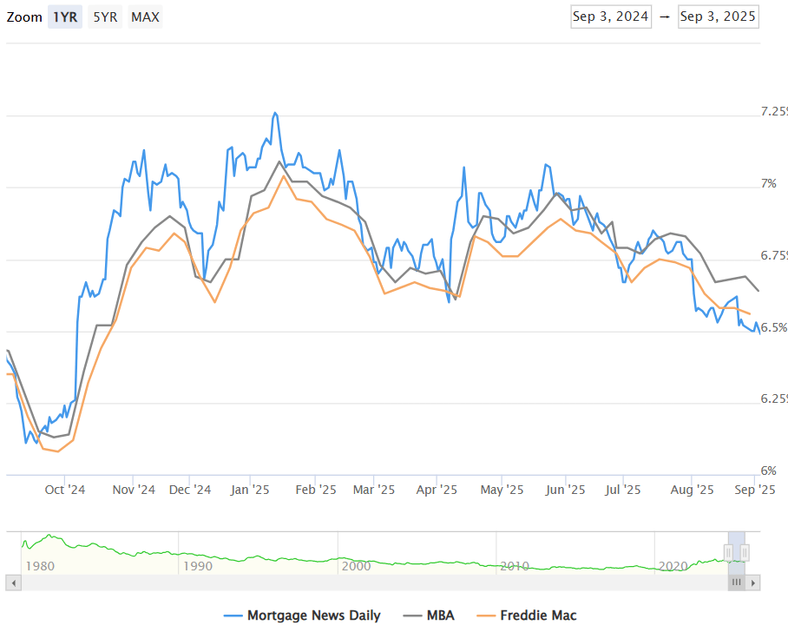Click the 6% y-axis label
Viewport: 788px width, 632px height.
tap(769, 471)
